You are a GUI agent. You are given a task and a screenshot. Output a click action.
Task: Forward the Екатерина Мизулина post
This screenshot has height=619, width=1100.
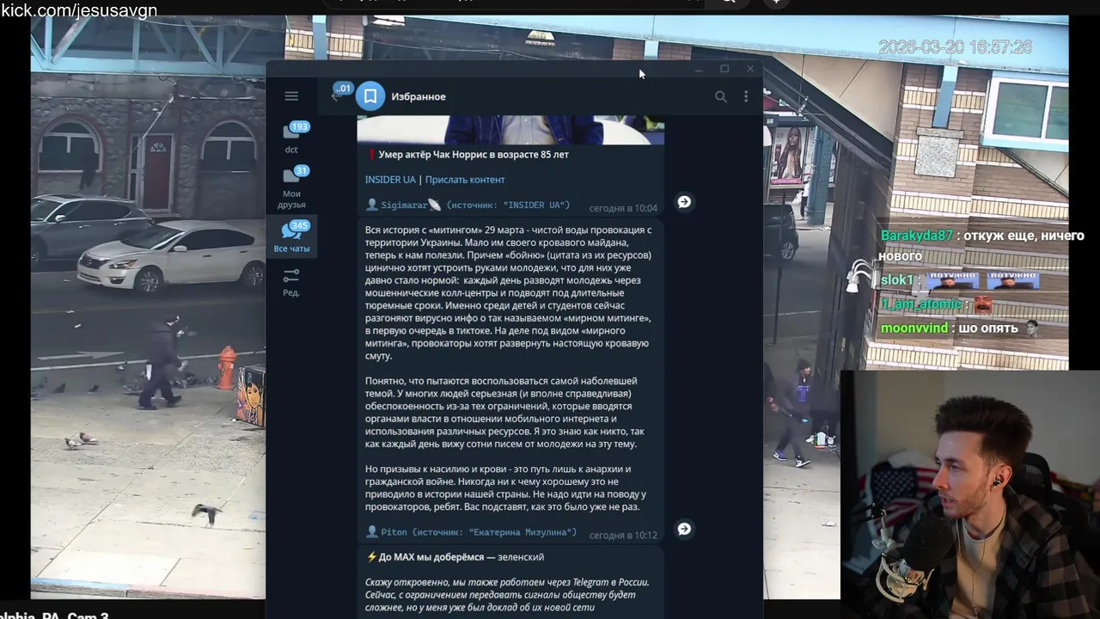coord(684,529)
